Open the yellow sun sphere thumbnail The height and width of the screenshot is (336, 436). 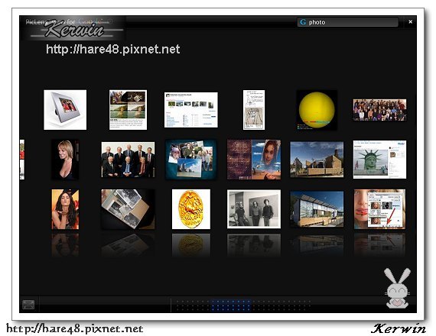[317, 110]
